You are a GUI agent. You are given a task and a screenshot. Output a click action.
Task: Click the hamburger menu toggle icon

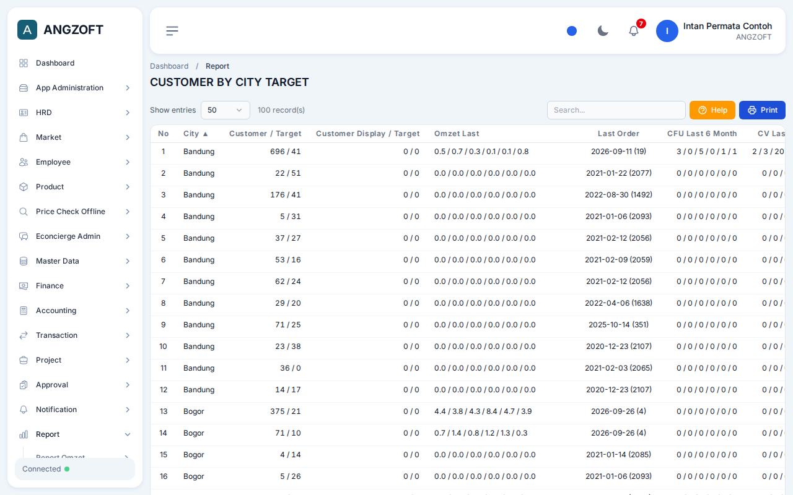pos(172,31)
